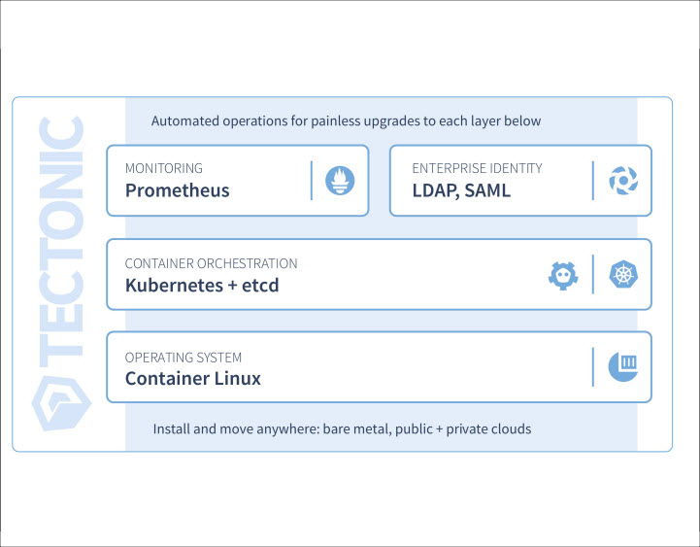This screenshot has height=547, width=700.
Task: Click the etcd gear icon
Action: coord(564,274)
